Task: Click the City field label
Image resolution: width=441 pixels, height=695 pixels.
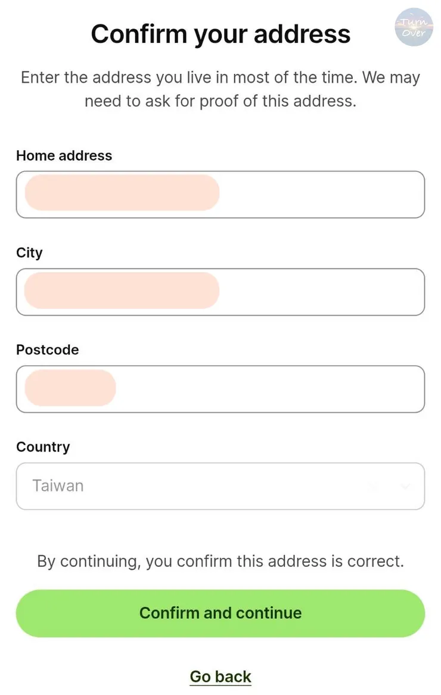Action: (x=29, y=253)
